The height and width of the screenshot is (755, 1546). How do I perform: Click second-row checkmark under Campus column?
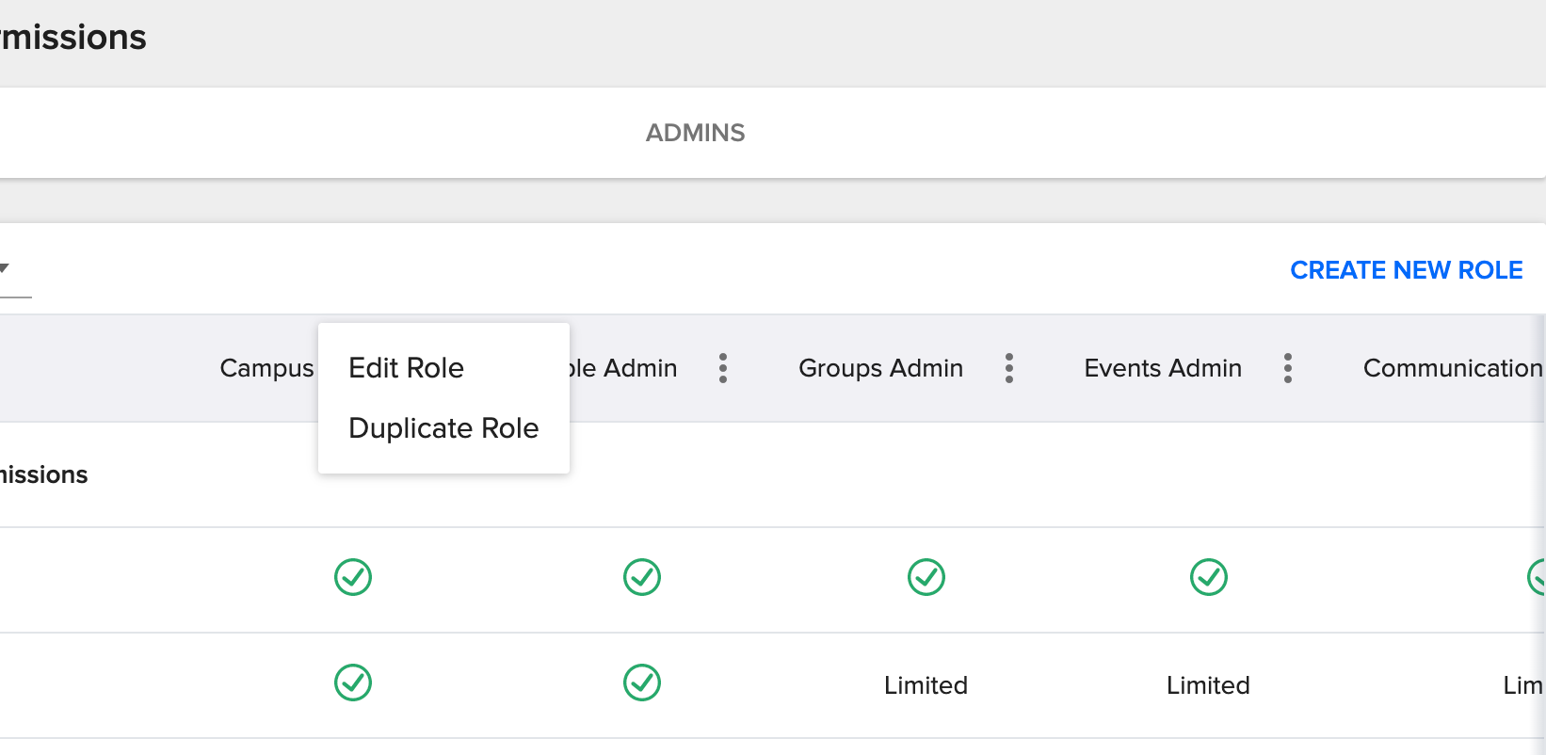[353, 683]
